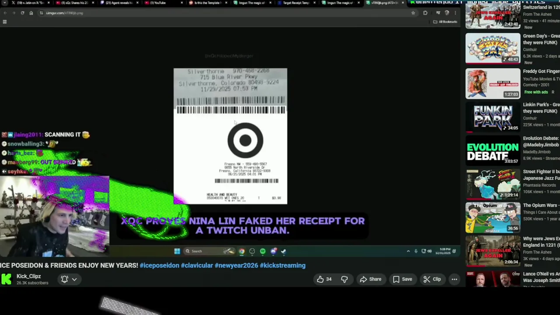Open Spotify from the taskbar
Viewport: 560px width, 315px height.
tap(262, 251)
